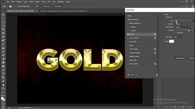
Task: Click the Home icon in options bar
Action: pyautogui.click(x=4, y=6)
